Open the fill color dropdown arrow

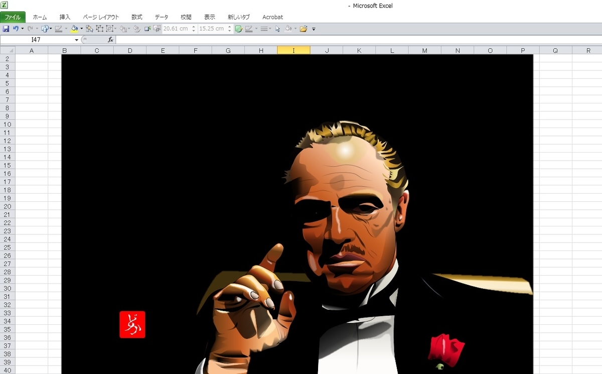pyautogui.click(x=81, y=29)
